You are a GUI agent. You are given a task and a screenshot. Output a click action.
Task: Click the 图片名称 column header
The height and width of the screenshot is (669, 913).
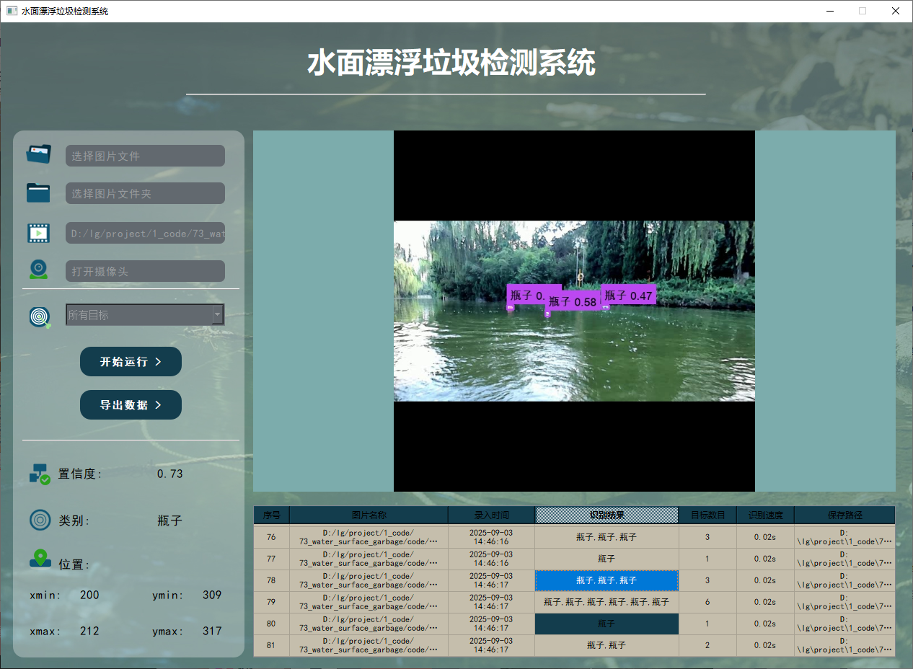pos(369,515)
